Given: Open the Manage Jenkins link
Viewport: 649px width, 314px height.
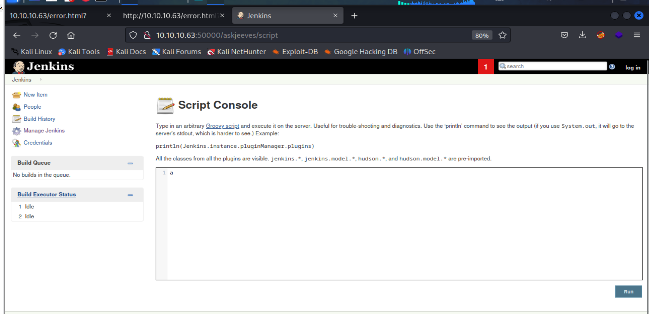Looking at the screenshot, I should click(44, 130).
